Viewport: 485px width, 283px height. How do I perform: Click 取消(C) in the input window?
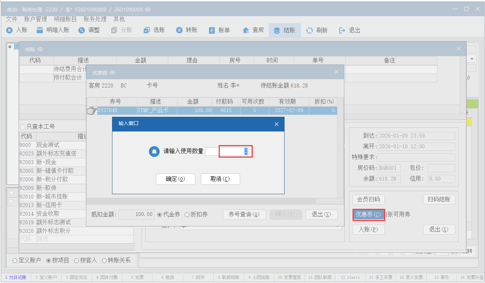pyautogui.click(x=220, y=179)
